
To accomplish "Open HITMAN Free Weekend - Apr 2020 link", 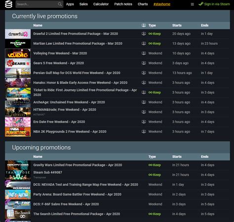I will [x=65, y=110].
